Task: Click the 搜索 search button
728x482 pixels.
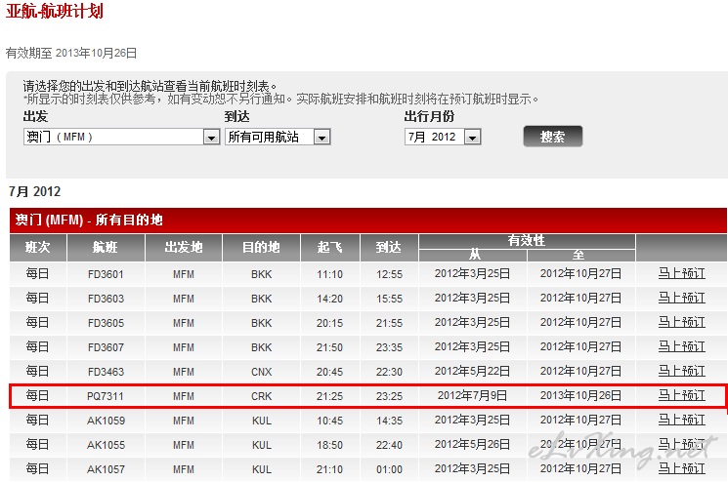Action: (x=552, y=137)
